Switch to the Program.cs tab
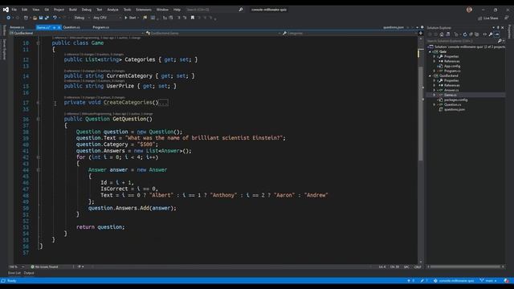The width and height of the screenshot is (514, 289). coord(100,27)
